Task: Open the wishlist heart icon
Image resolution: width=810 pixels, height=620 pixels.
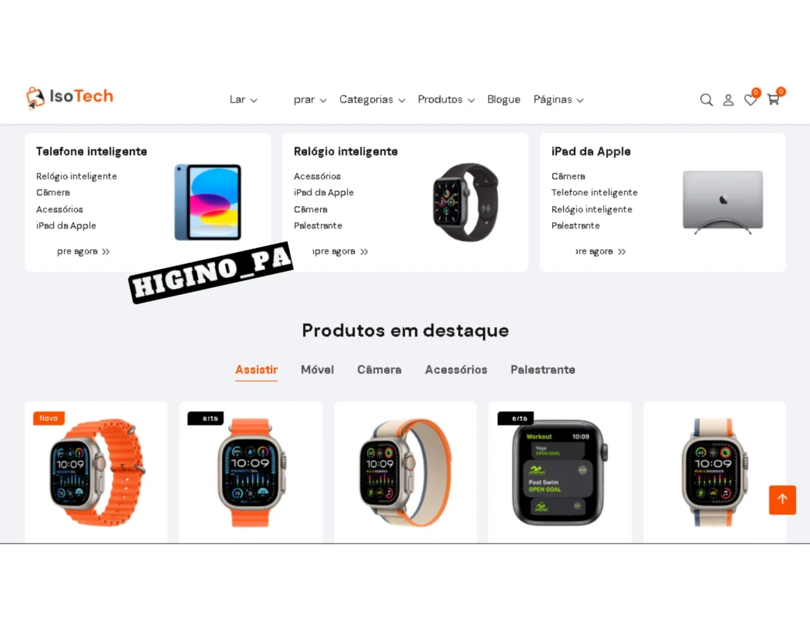Action: click(751, 100)
